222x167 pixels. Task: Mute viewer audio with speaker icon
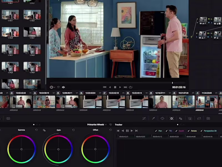(64, 87)
